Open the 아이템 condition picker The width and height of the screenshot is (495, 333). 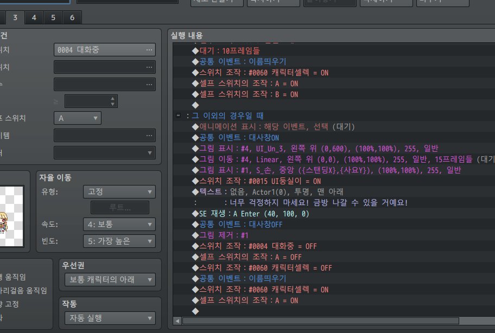[x=149, y=135]
